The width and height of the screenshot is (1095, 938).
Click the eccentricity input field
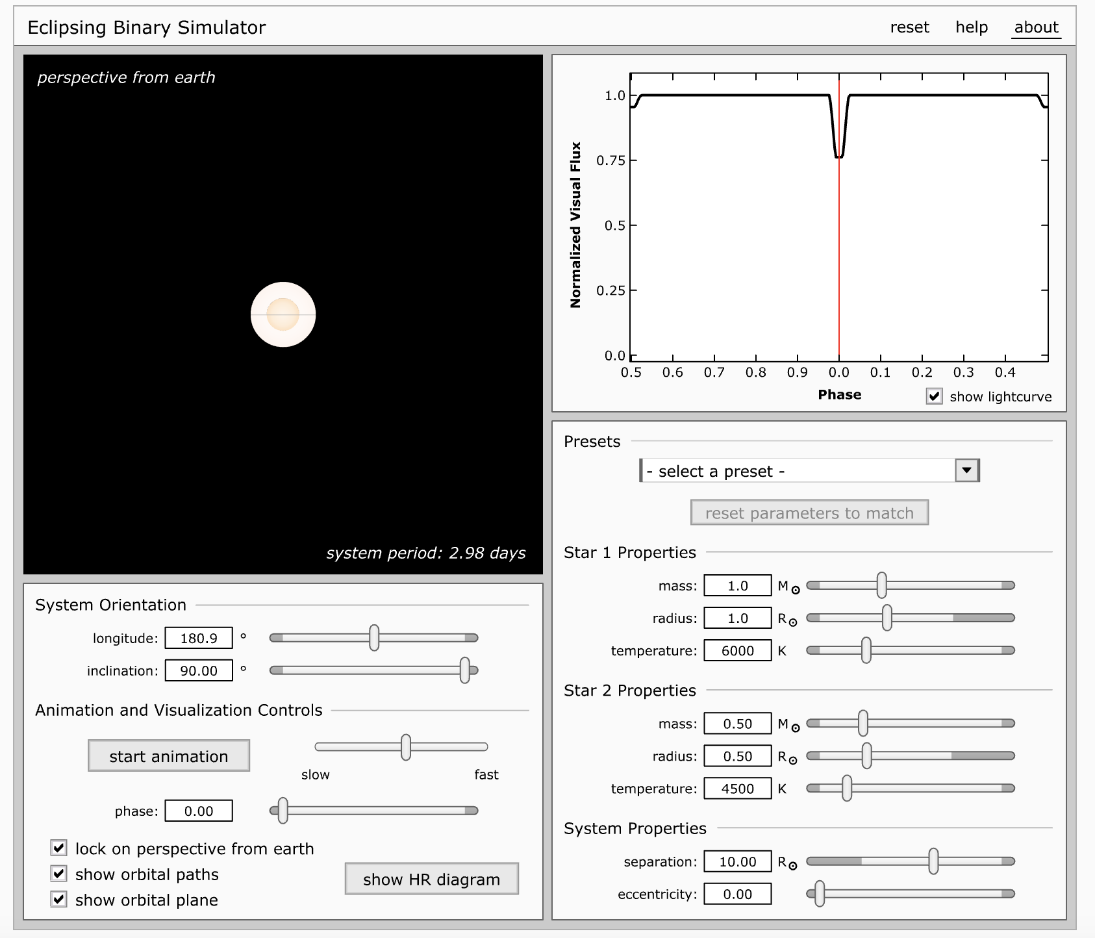(738, 894)
